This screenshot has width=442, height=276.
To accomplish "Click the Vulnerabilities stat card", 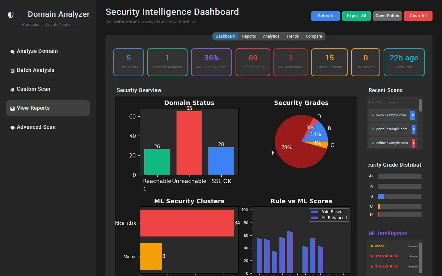I will 253,62.
